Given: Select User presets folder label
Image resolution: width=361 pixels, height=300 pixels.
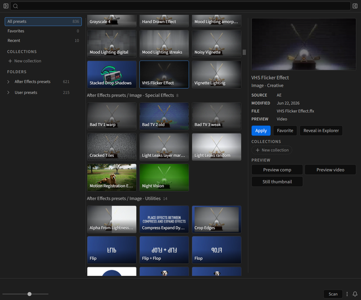Looking at the screenshot, I should [x=26, y=92].
